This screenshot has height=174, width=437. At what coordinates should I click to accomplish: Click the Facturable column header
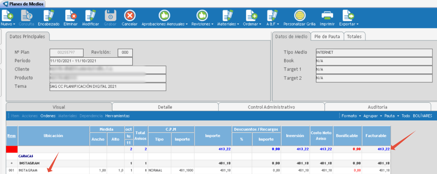(376, 136)
